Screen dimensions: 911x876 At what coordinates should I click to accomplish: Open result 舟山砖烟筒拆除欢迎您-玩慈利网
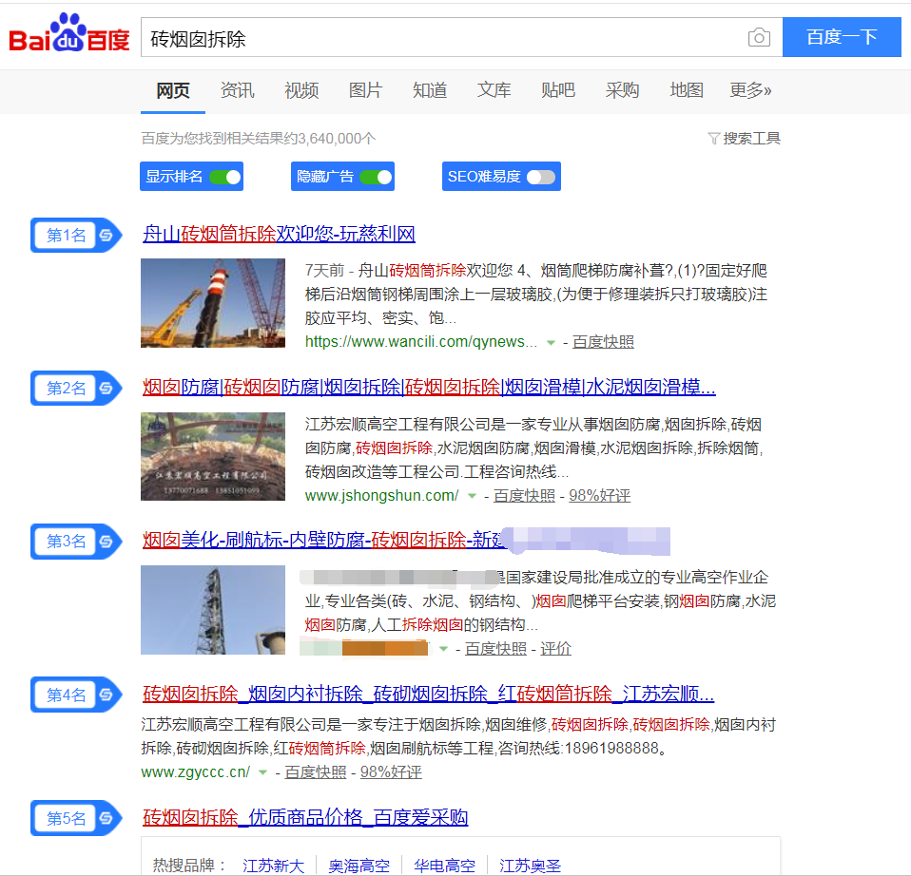[x=279, y=234]
